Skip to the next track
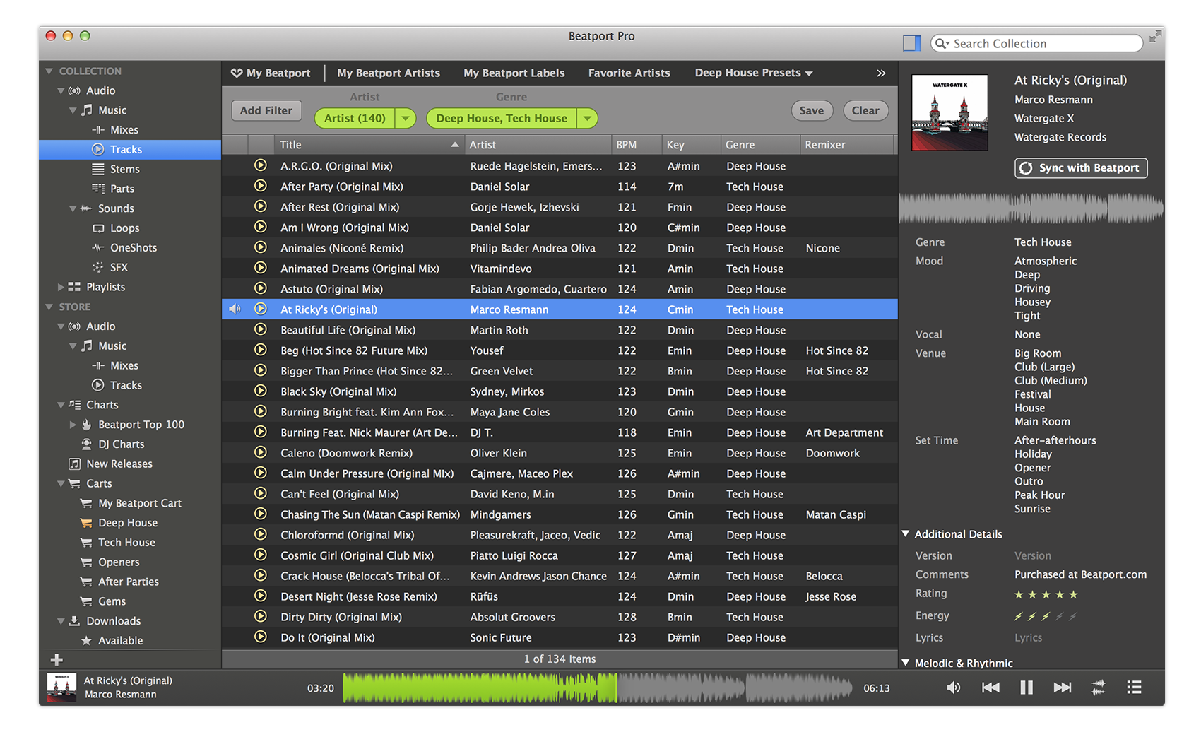The image size is (1201, 749). point(1062,688)
